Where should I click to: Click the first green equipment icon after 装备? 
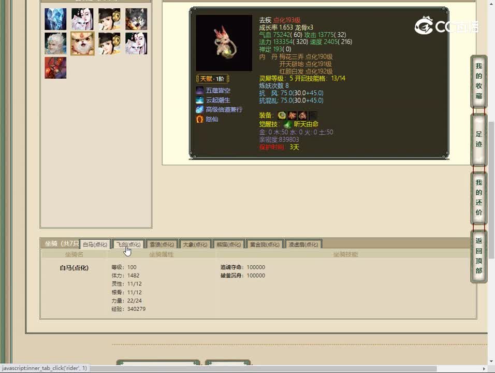point(282,116)
